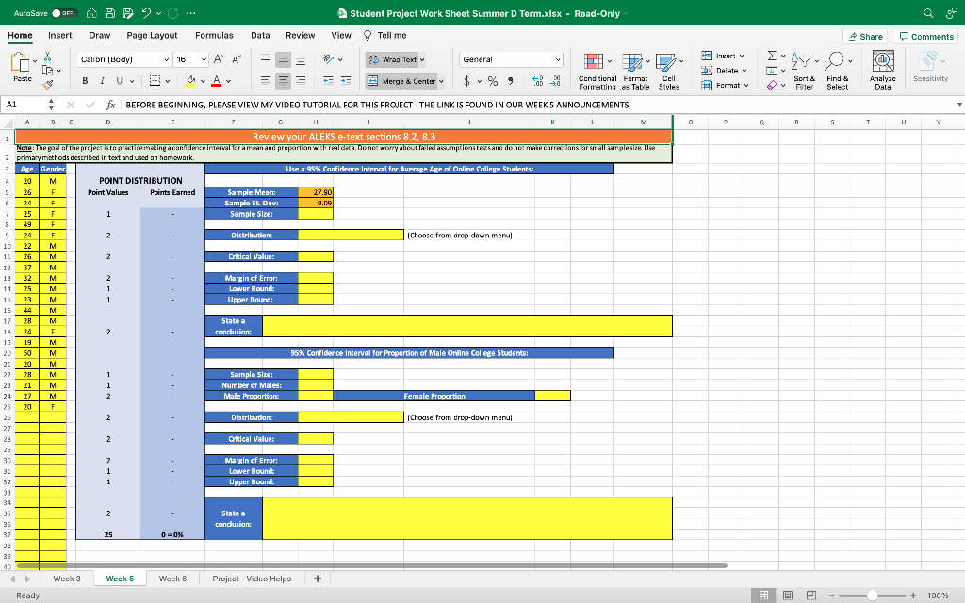Click the Home icon in title bar
The width and height of the screenshot is (965, 603).
(x=91, y=13)
